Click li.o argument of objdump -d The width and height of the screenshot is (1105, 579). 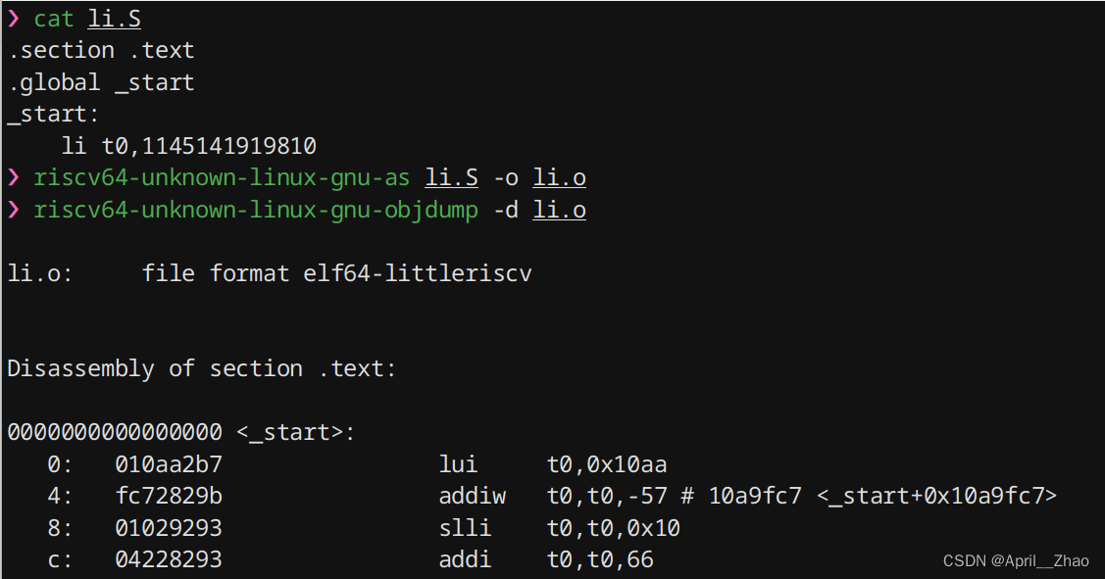559,210
